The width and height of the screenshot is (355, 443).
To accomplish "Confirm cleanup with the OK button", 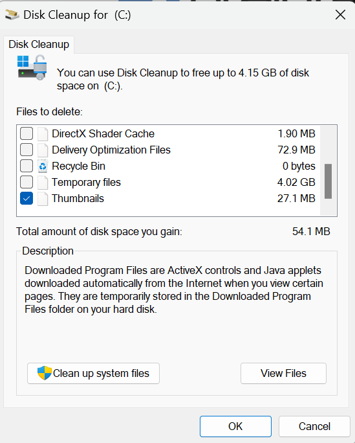I will click(x=235, y=426).
